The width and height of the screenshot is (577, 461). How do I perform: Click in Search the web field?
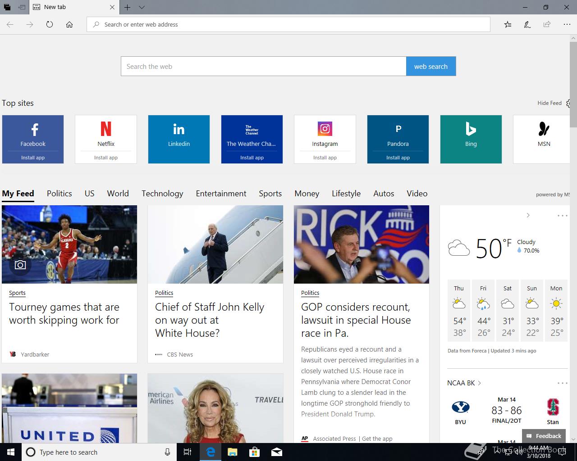(x=264, y=66)
